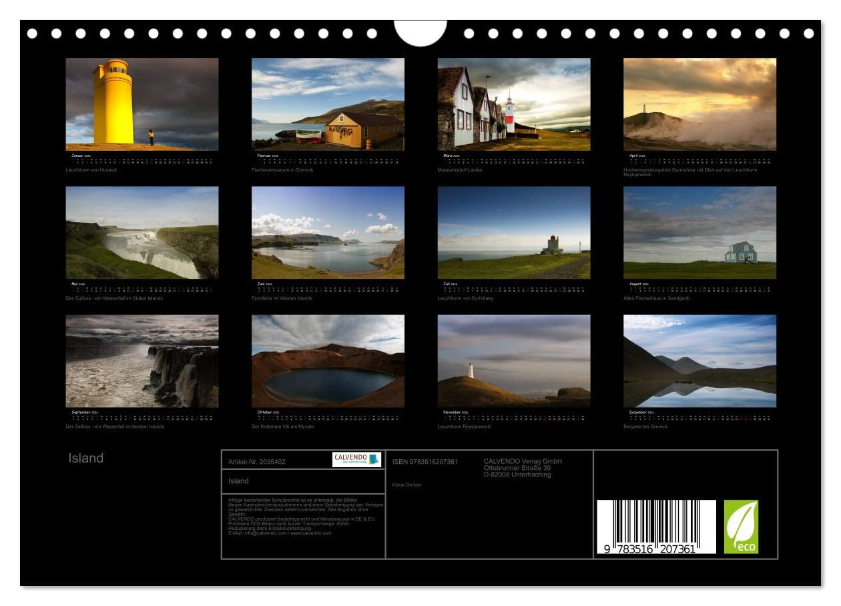Click the ISBN barcode image

pos(655,527)
